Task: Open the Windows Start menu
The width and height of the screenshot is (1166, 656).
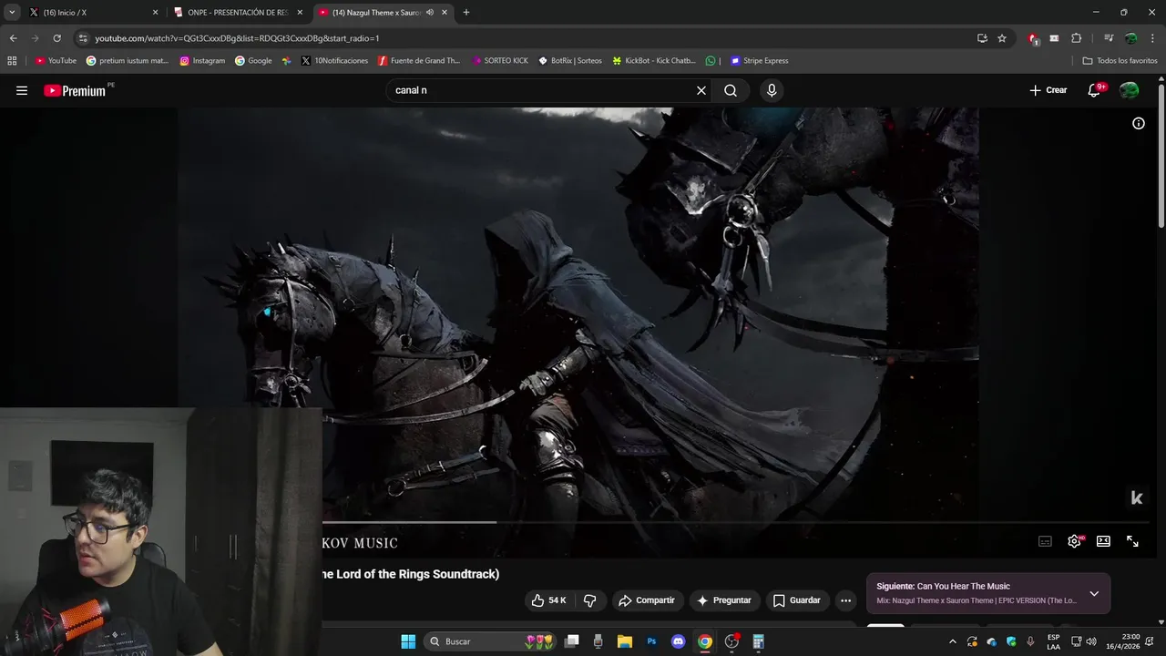Action: [x=408, y=641]
